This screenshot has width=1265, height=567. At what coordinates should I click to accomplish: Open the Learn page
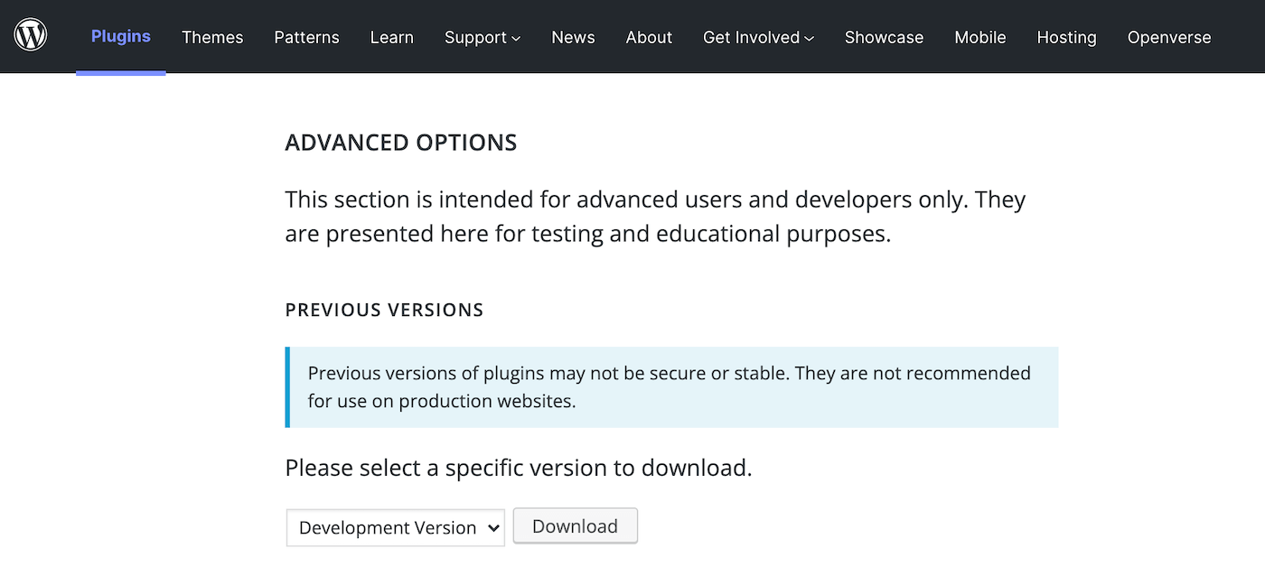click(391, 37)
